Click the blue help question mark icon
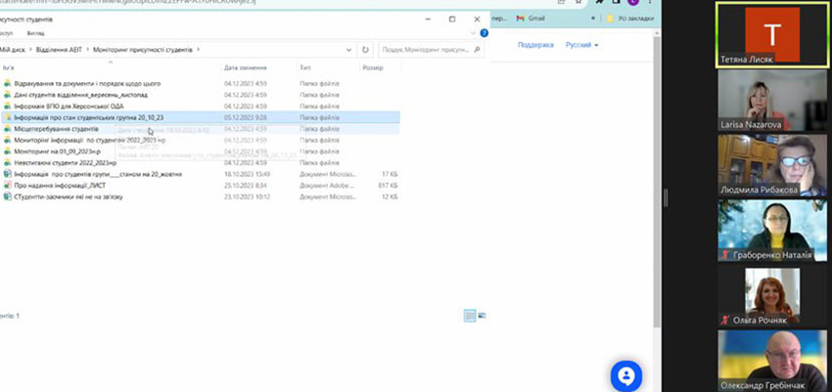The width and height of the screenshot is (832, 392). (x=484, y=32)
